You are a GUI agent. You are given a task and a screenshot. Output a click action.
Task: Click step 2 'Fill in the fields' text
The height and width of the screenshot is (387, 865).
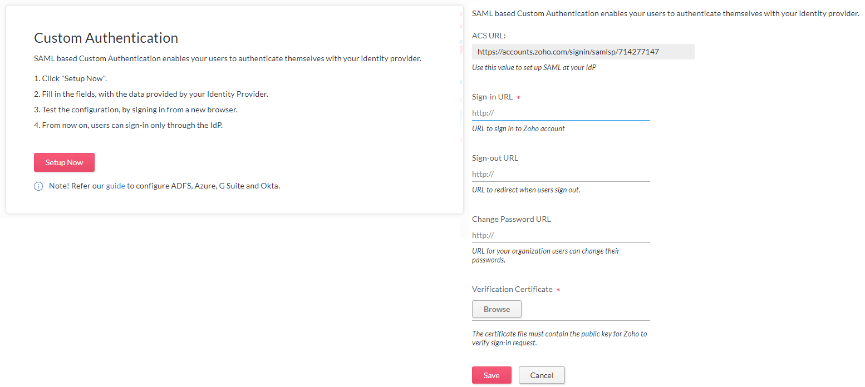151,94
